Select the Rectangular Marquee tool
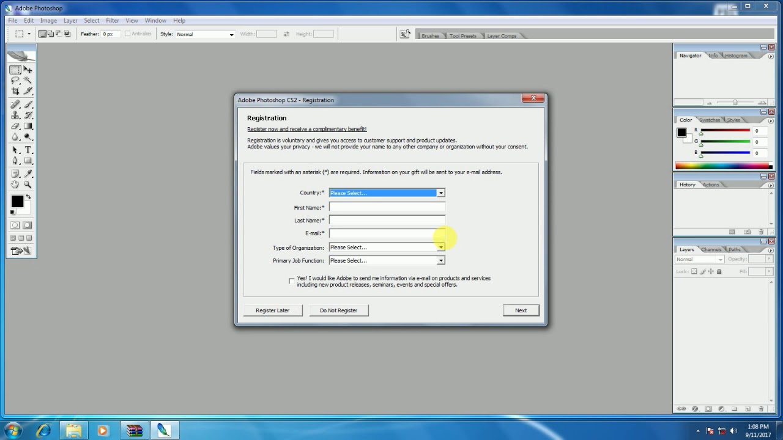Screen dimensions: 783x440 click(x=15, y=70)
